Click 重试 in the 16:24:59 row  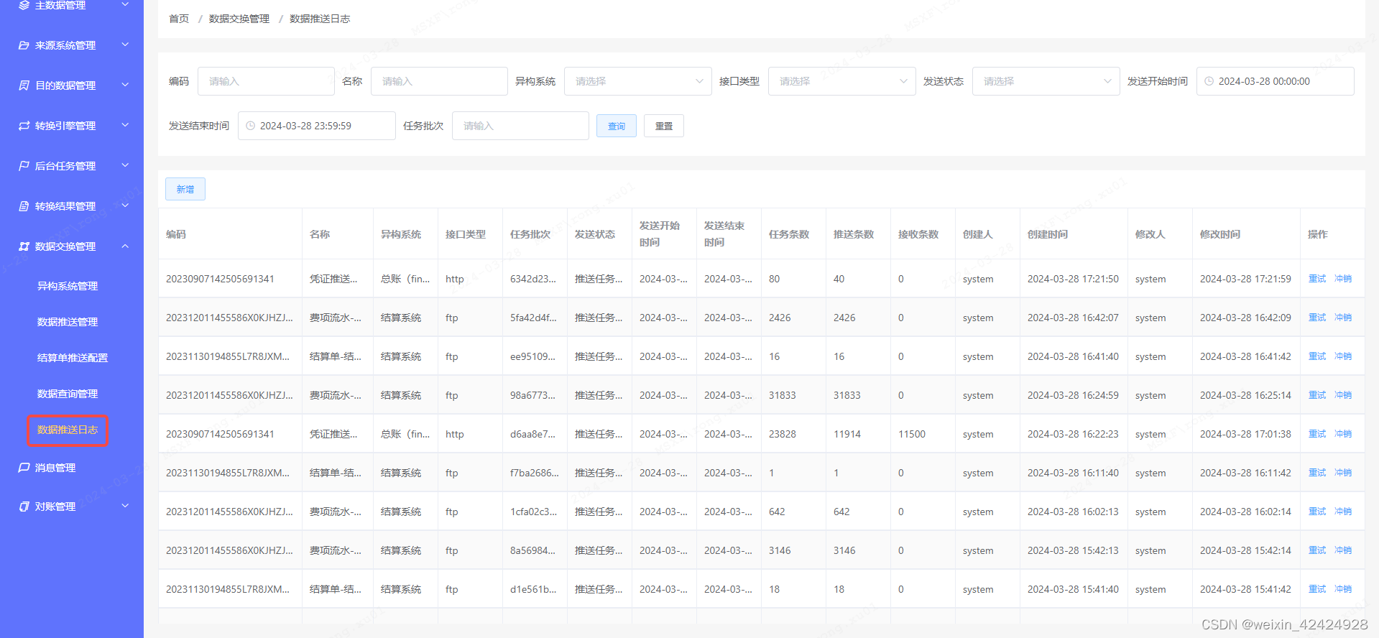(1317, 395)
